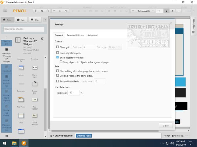Viewport: 197px width, 147px height.
Task: Uncheck Snap objects to objects
Action: coord(58,57)
